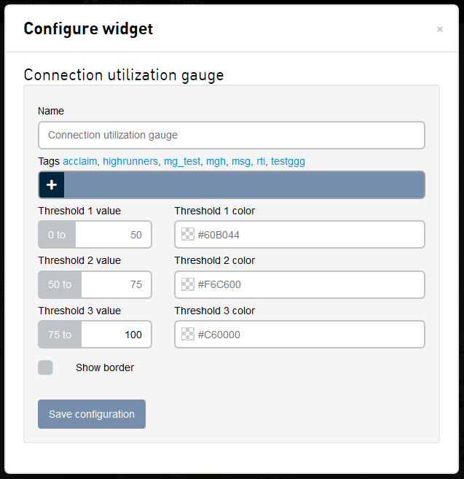Click the Threshold 1 value field
464x479 pixels.
pyautogui.click(x=113, y=235)
